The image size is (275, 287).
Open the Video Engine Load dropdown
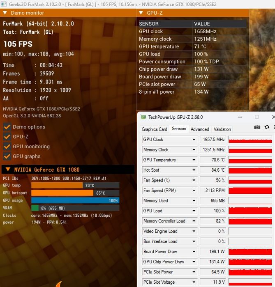point(194,231)
